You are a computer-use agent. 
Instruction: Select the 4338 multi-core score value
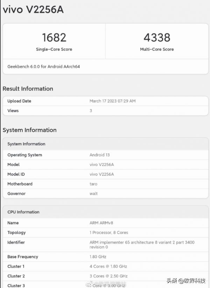157,37
